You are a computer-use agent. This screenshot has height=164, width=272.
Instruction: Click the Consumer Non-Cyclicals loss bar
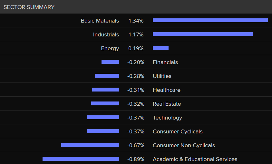(x=90, y=145)
